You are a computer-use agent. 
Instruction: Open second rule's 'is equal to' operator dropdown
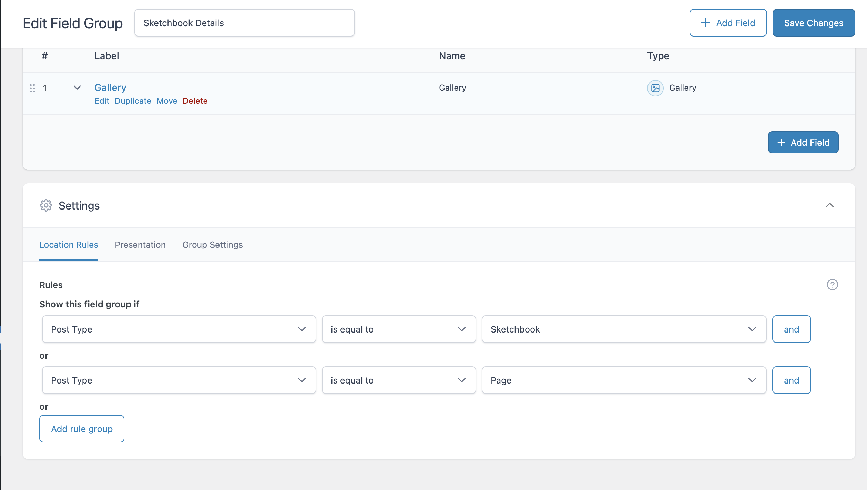(399, 380)
